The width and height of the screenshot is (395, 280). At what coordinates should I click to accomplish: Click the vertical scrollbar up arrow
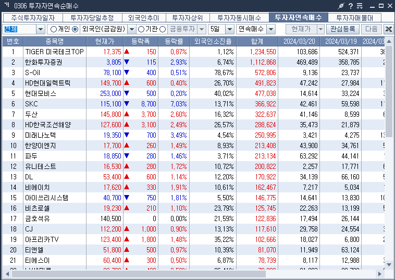point(389,41)
